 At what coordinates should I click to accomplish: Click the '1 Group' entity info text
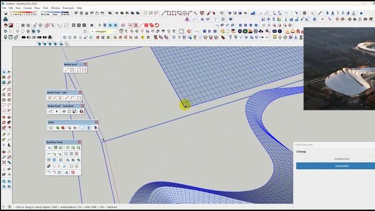(x=301, y=152)
